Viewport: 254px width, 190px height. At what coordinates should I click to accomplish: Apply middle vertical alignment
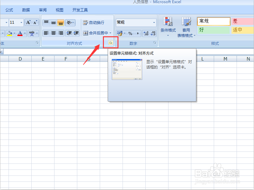[x=54, y=23]
